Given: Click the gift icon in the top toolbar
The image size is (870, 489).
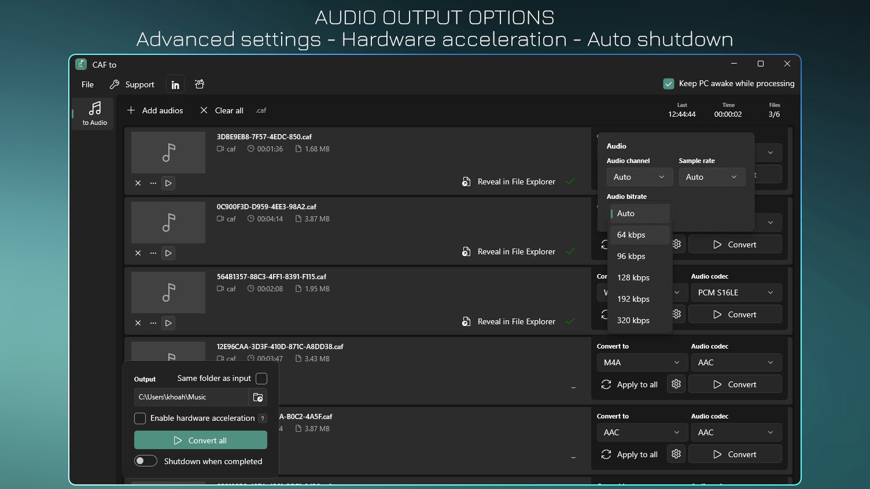Looking at the screenshot, I should point(199,84).
